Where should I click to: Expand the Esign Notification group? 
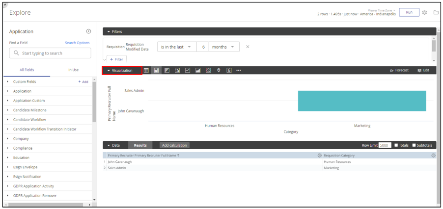click(x=8, y=177)
